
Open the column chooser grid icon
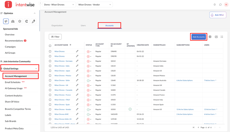(210, 37)
